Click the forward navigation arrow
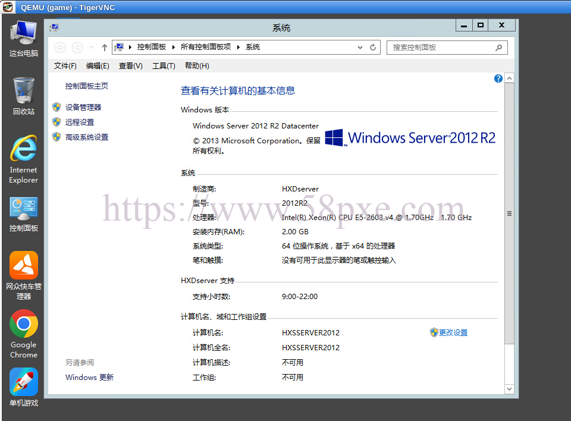This screenshot has width=571, height=421. click(x=77, y=48)
